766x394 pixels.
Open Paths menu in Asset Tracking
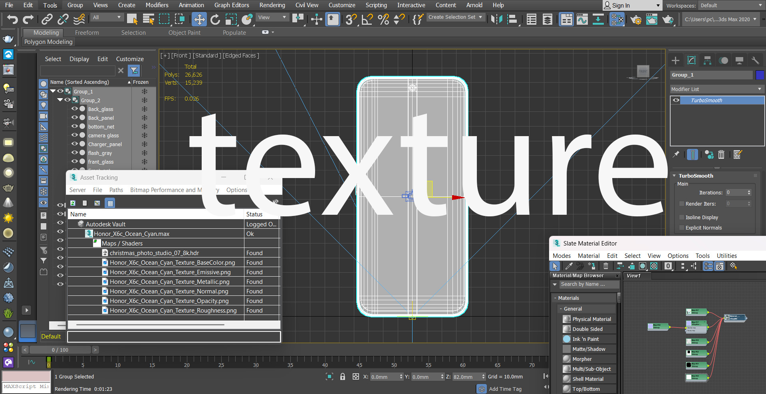116,190
